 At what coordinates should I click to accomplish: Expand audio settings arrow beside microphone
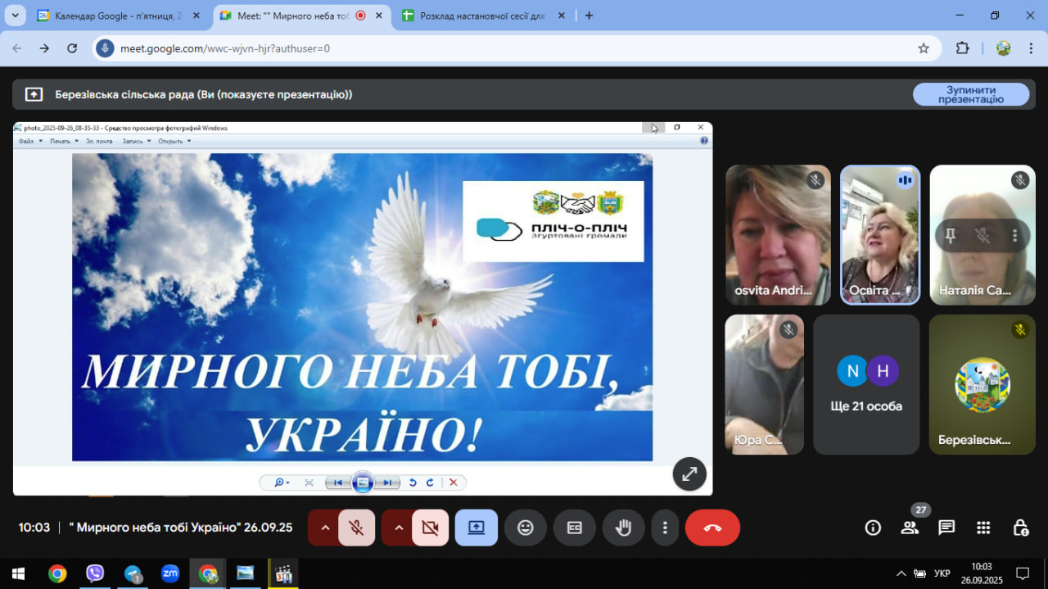tap(325, 528)
